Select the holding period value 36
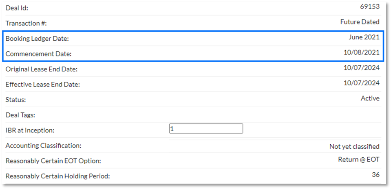The height and width of the screenshot is (189, 391). (376, 175)
